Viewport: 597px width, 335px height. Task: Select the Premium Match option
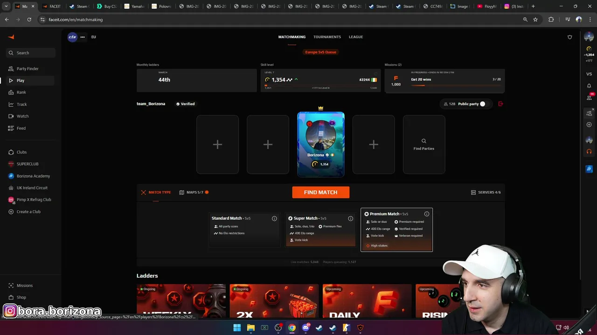396,230
